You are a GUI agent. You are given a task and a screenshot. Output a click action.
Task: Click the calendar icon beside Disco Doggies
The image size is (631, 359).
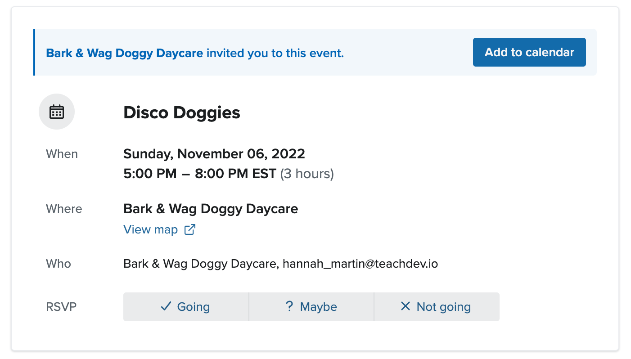point(57,112)
